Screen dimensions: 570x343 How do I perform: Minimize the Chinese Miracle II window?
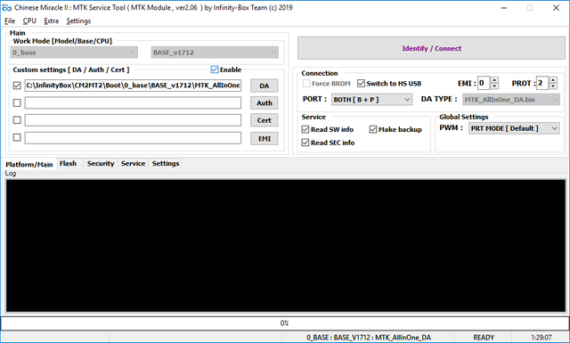pos(504,8)
